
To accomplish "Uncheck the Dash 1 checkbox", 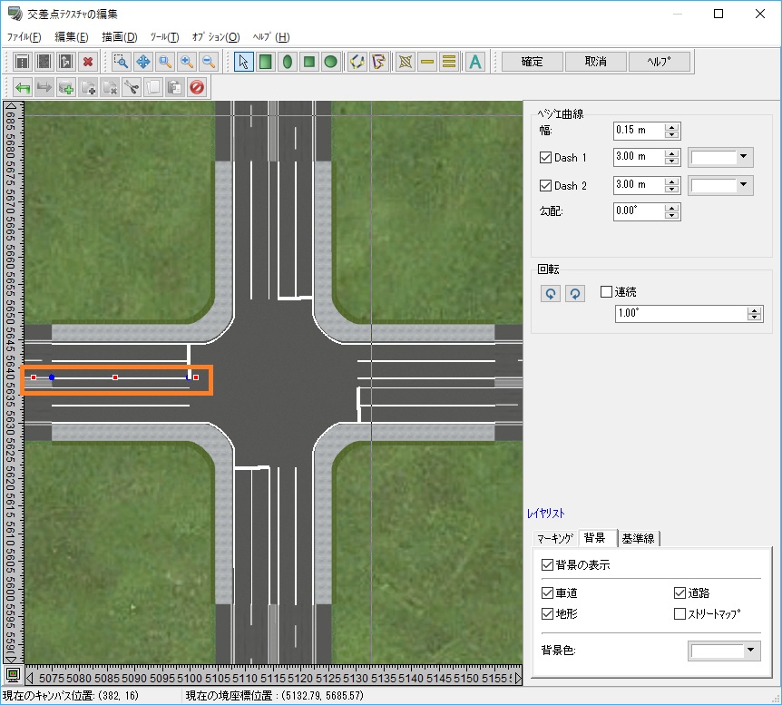I will (545, 158).
